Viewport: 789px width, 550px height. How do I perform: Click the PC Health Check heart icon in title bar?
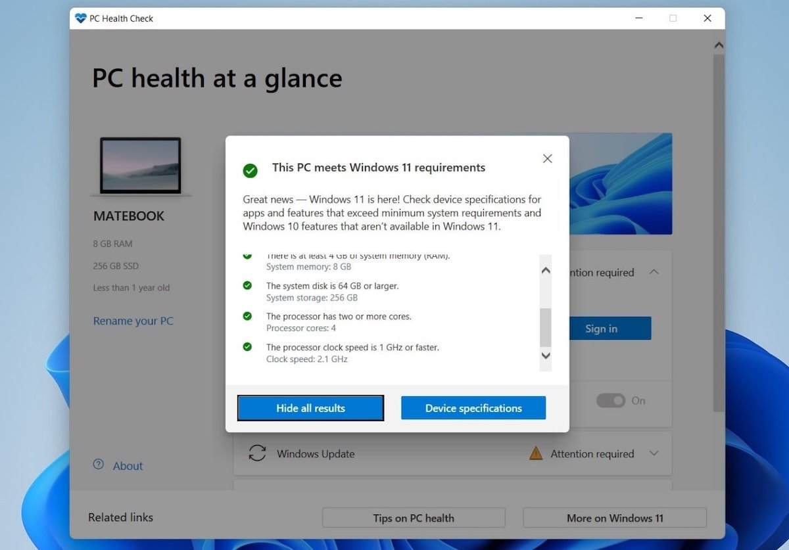pyautogui.click(x=81, y=18)
